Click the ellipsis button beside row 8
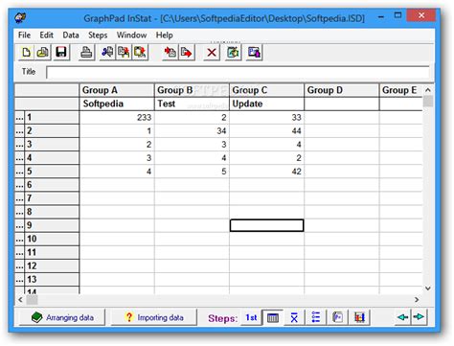454x346 pixels. coord(20,212)
